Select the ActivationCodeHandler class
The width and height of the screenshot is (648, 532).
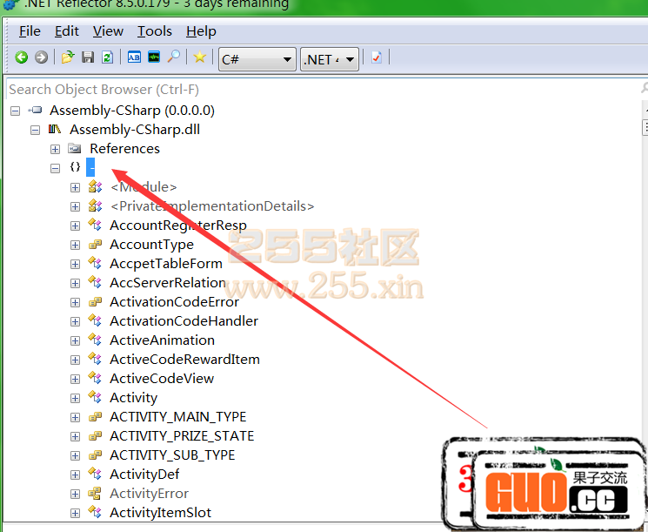point(184,321)
